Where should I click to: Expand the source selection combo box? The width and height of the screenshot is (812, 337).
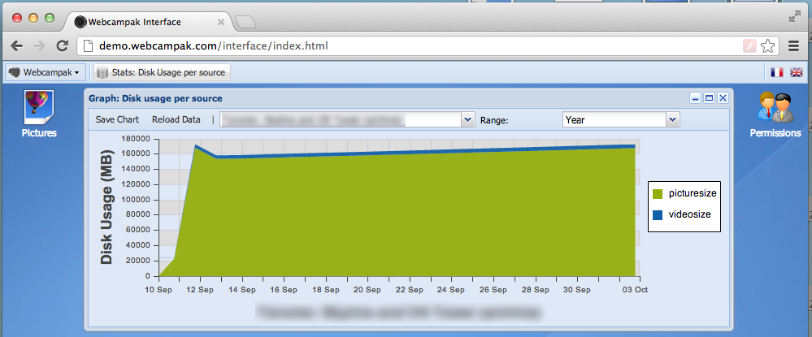pos(467,120)
